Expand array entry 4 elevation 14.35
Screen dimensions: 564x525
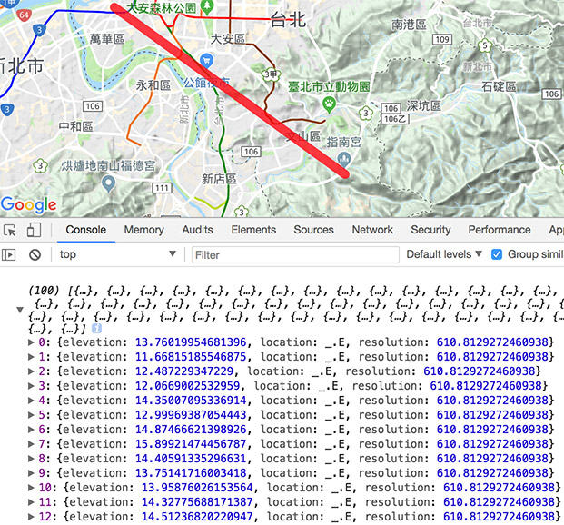(31, 401)
